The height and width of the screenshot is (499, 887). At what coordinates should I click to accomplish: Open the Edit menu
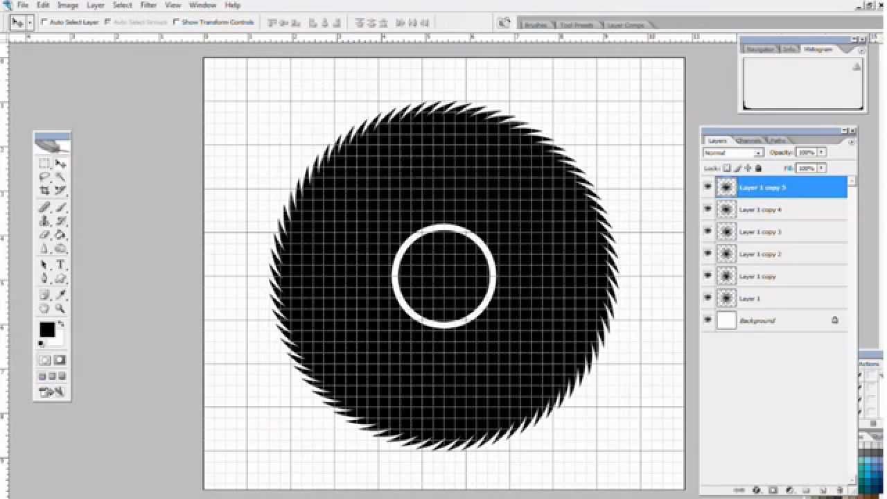43,5
